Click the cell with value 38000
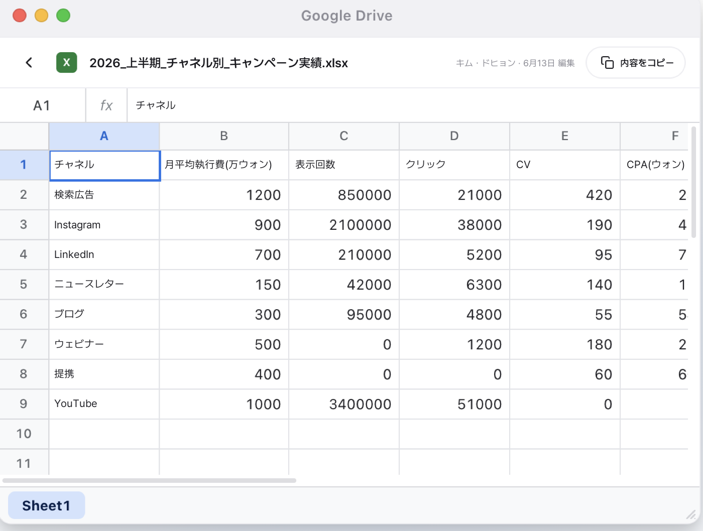 [454, 225]
